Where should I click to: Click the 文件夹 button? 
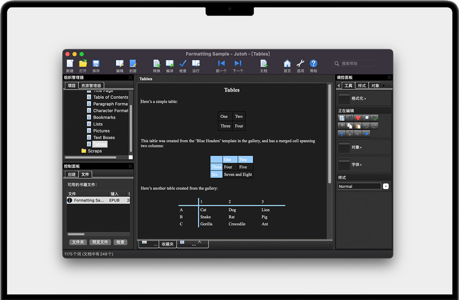coord(78,242)
